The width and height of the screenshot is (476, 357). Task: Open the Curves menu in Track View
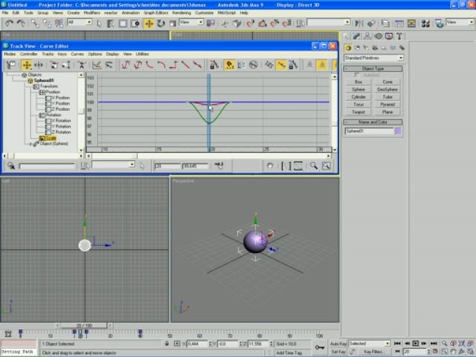coord(77,54)
